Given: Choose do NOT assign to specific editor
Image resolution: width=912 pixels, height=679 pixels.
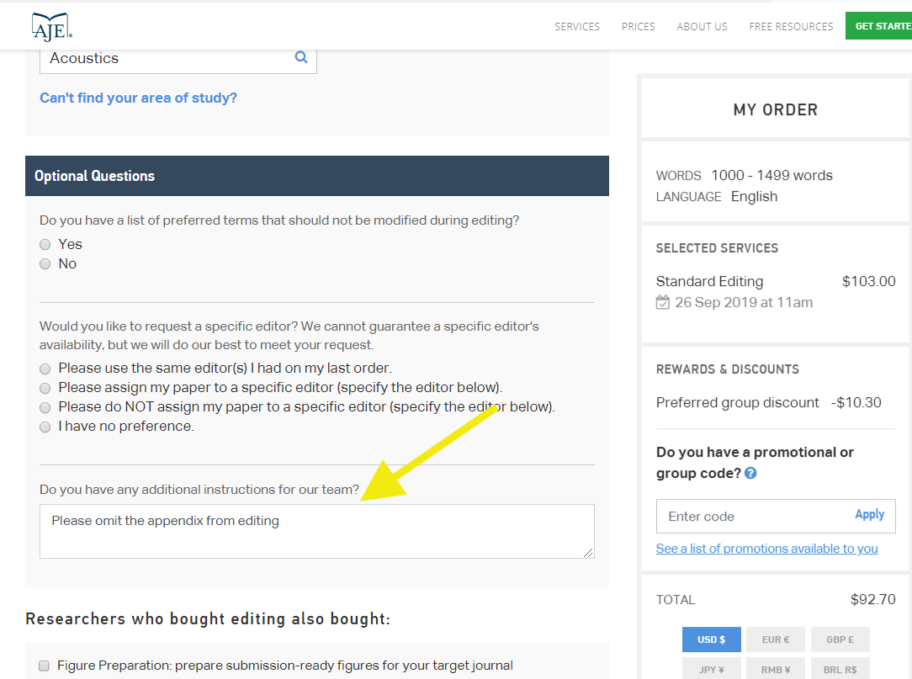Looking at the screenshot, I should (45, 407).
